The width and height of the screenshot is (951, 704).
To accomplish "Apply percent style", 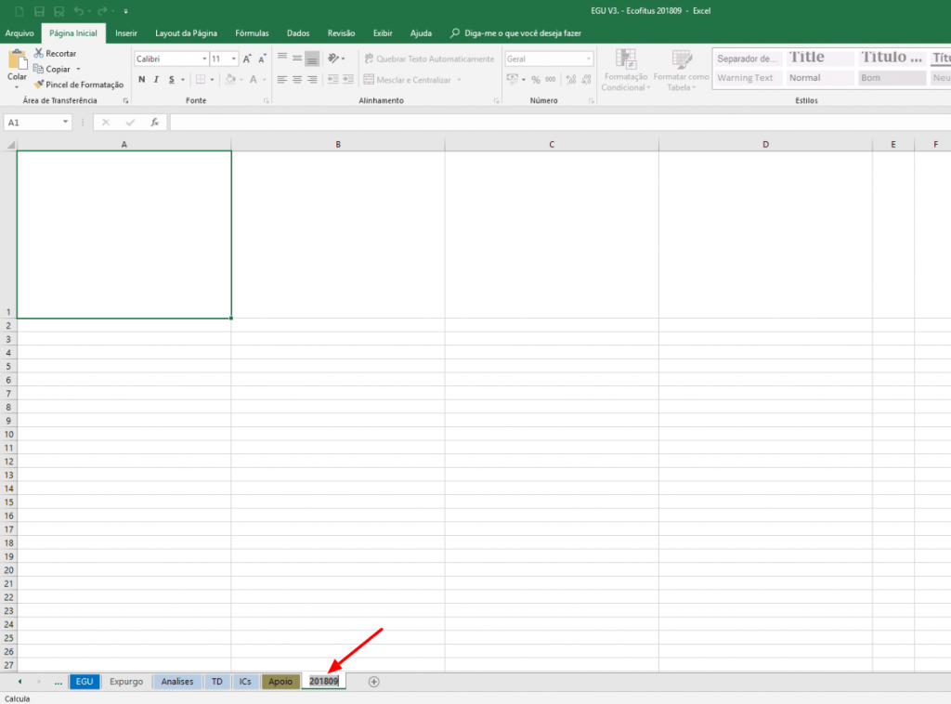I will tap(536, 80).
